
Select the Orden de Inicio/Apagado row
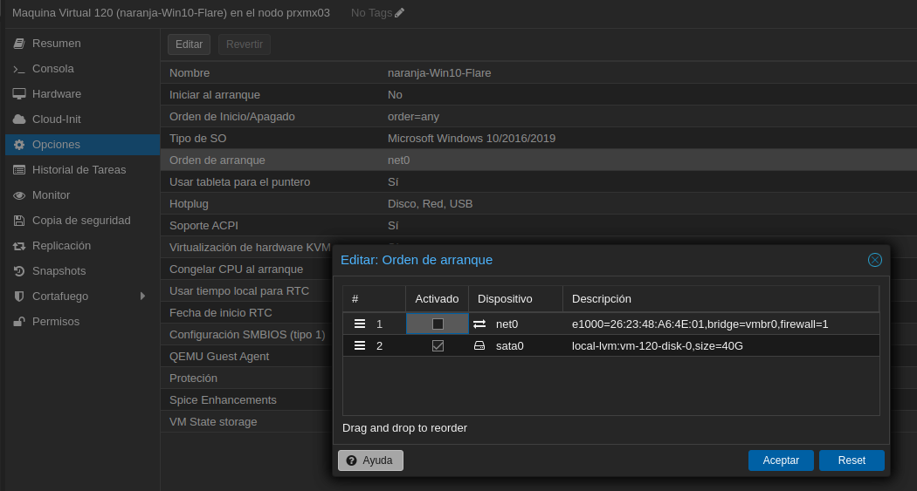pyautogui.click(x=539, y=117)
